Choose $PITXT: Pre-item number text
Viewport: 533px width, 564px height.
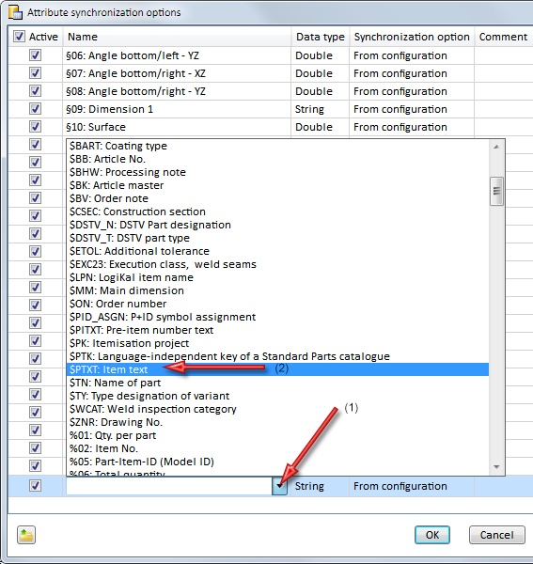click(x=277, y=330)
